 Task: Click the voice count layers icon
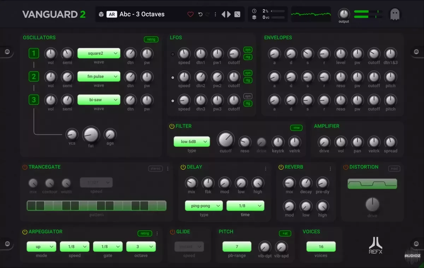click(254, 17)
